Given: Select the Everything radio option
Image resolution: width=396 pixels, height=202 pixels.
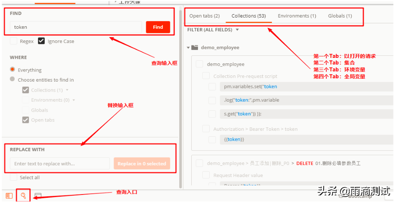Looking at the screenshot, I should tap(13, 70).
